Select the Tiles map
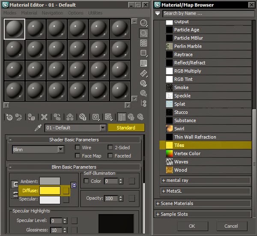This screenshot has height=236, width=257. [x=205, y=145]
